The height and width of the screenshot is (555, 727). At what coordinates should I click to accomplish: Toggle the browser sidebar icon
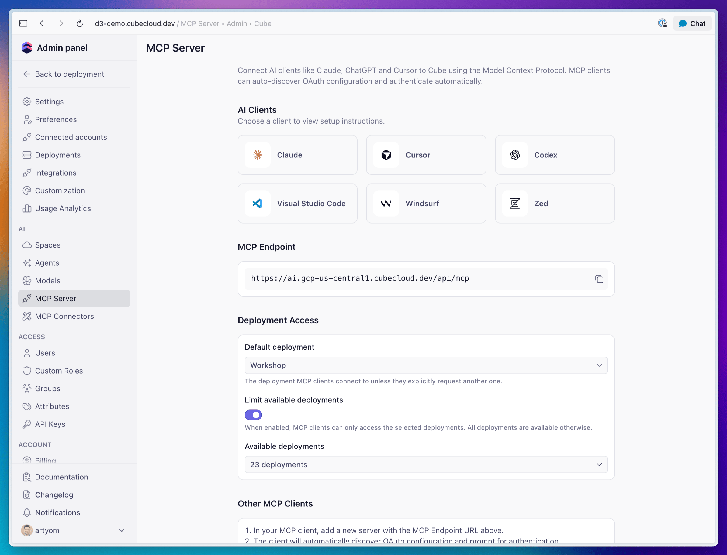point(23,23)
